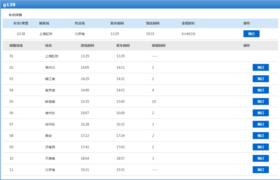280x180 pixels.
Task: Click departure time 13:29 in summary row
Action: [115, 34]
